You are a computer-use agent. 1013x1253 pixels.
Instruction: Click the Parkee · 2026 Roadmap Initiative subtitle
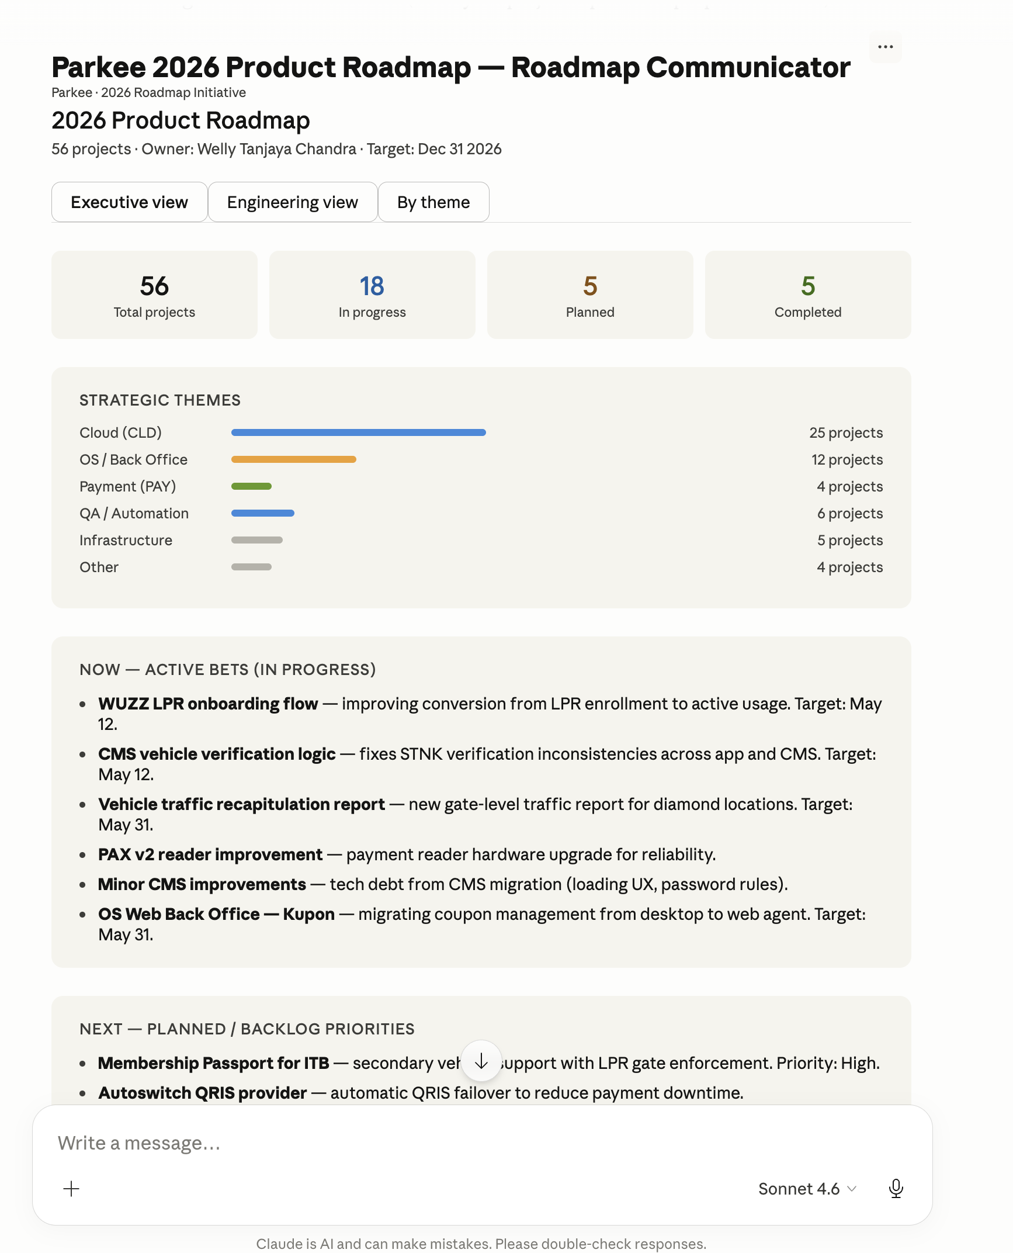(148, 92)
